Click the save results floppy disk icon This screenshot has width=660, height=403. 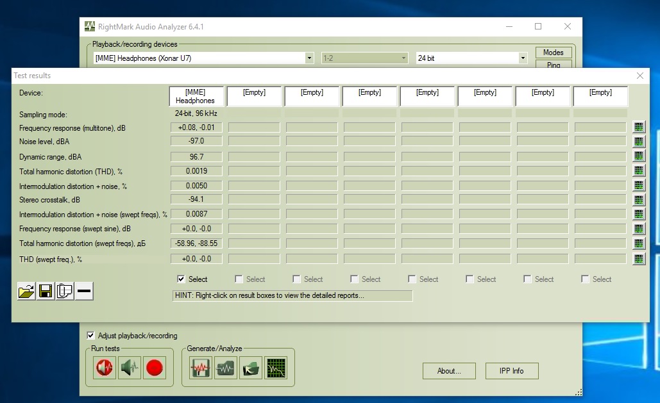[x=46, y=292]
